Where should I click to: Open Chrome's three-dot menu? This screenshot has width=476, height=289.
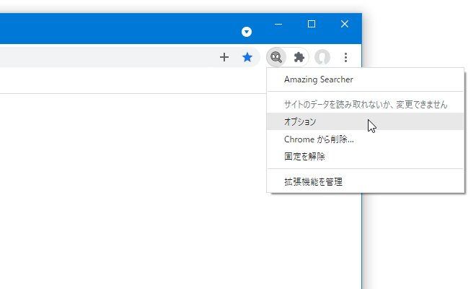tap(345, 57)
